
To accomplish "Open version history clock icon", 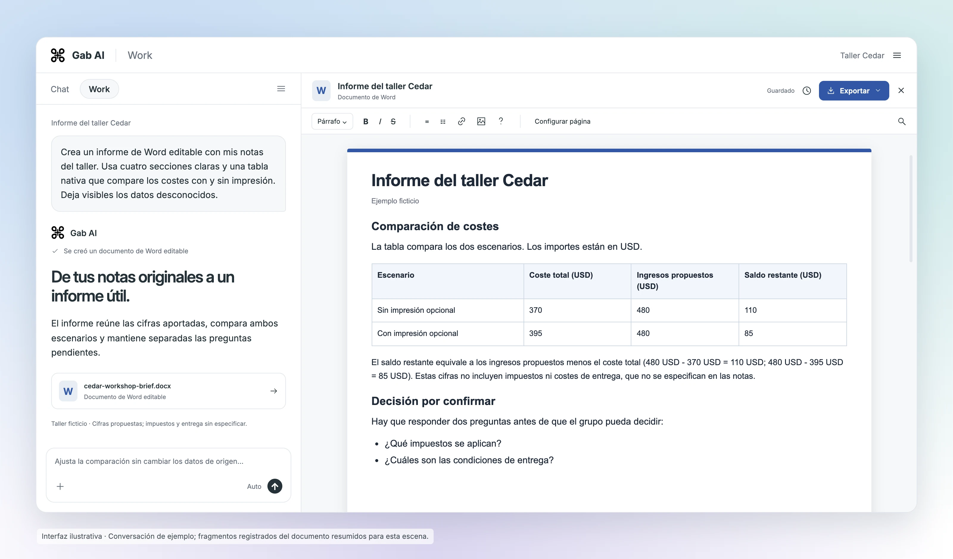I will (x=807, y=91).
